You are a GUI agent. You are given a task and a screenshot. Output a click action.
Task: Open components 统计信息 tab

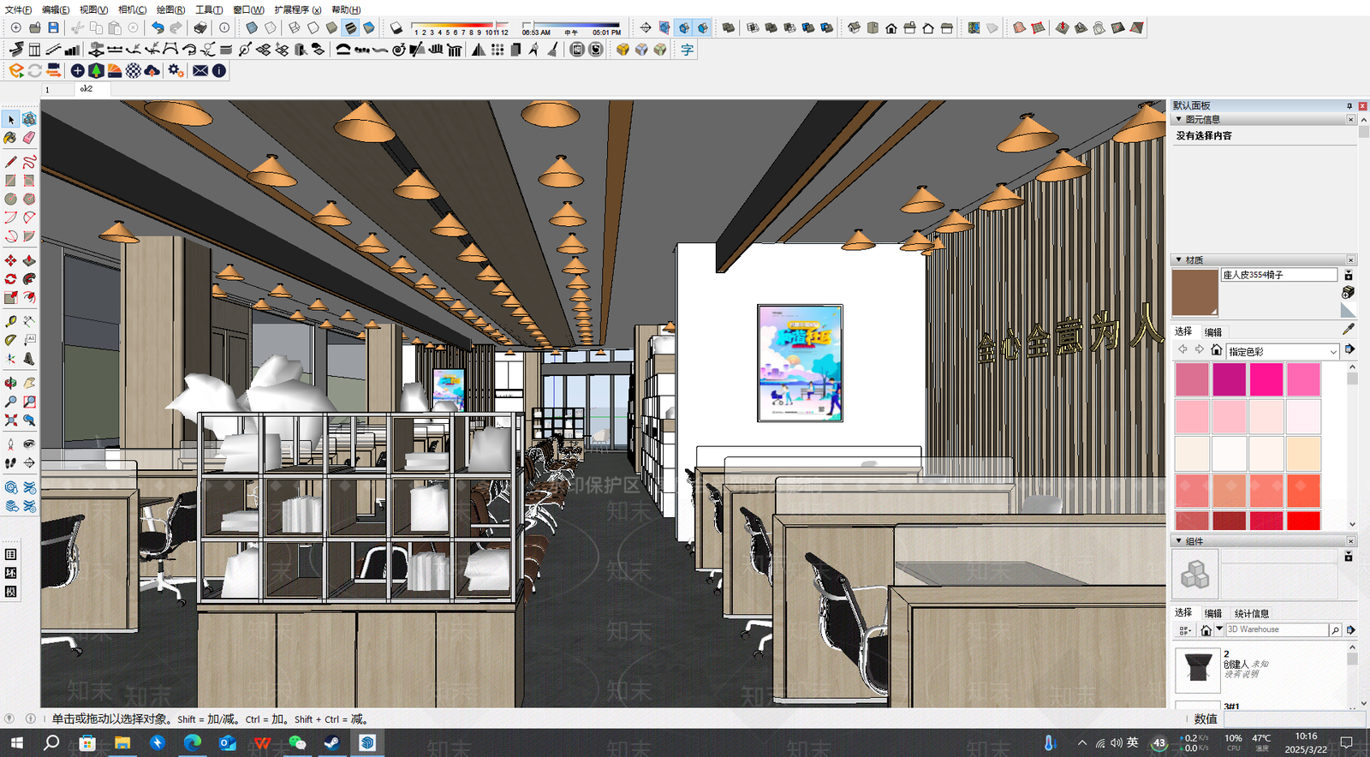point(1252,614)
